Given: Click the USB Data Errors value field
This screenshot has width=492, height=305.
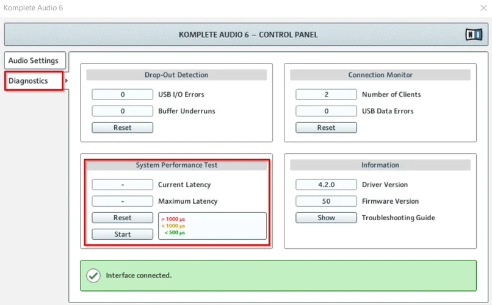Looking at the screenshot, I should 326,111.
